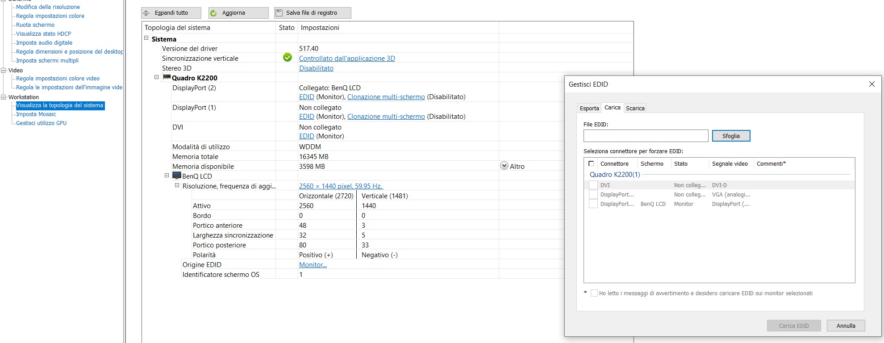Click the BenQ LCD monitor icon
The width and height of the screenshot is (884, 343).
tap(177, 176)
